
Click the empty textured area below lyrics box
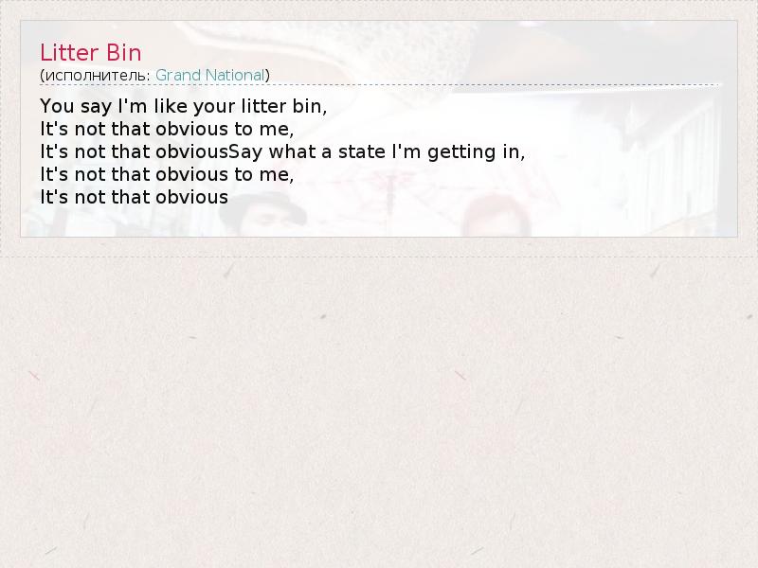[x=379, y=411]
